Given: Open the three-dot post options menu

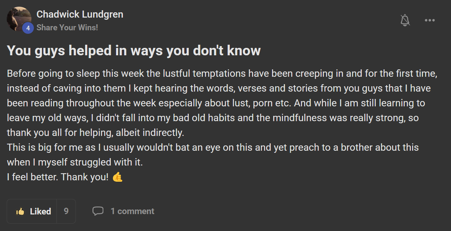Looking at the screenshot, I should pyautogui.click(x=429, y=20).
